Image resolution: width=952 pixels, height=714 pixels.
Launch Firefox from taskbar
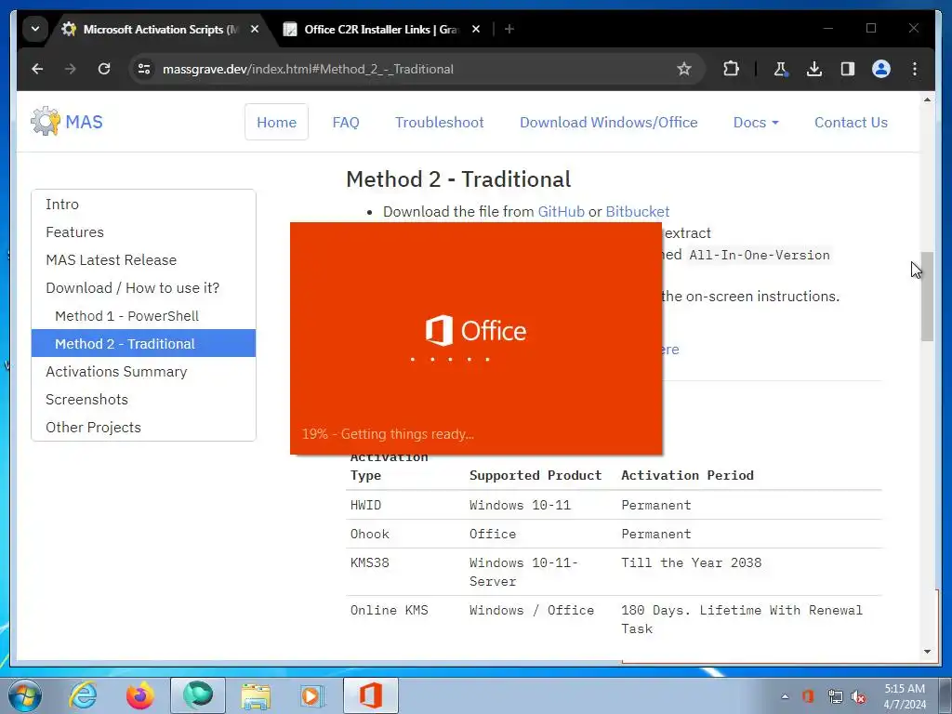click(139, 695)
